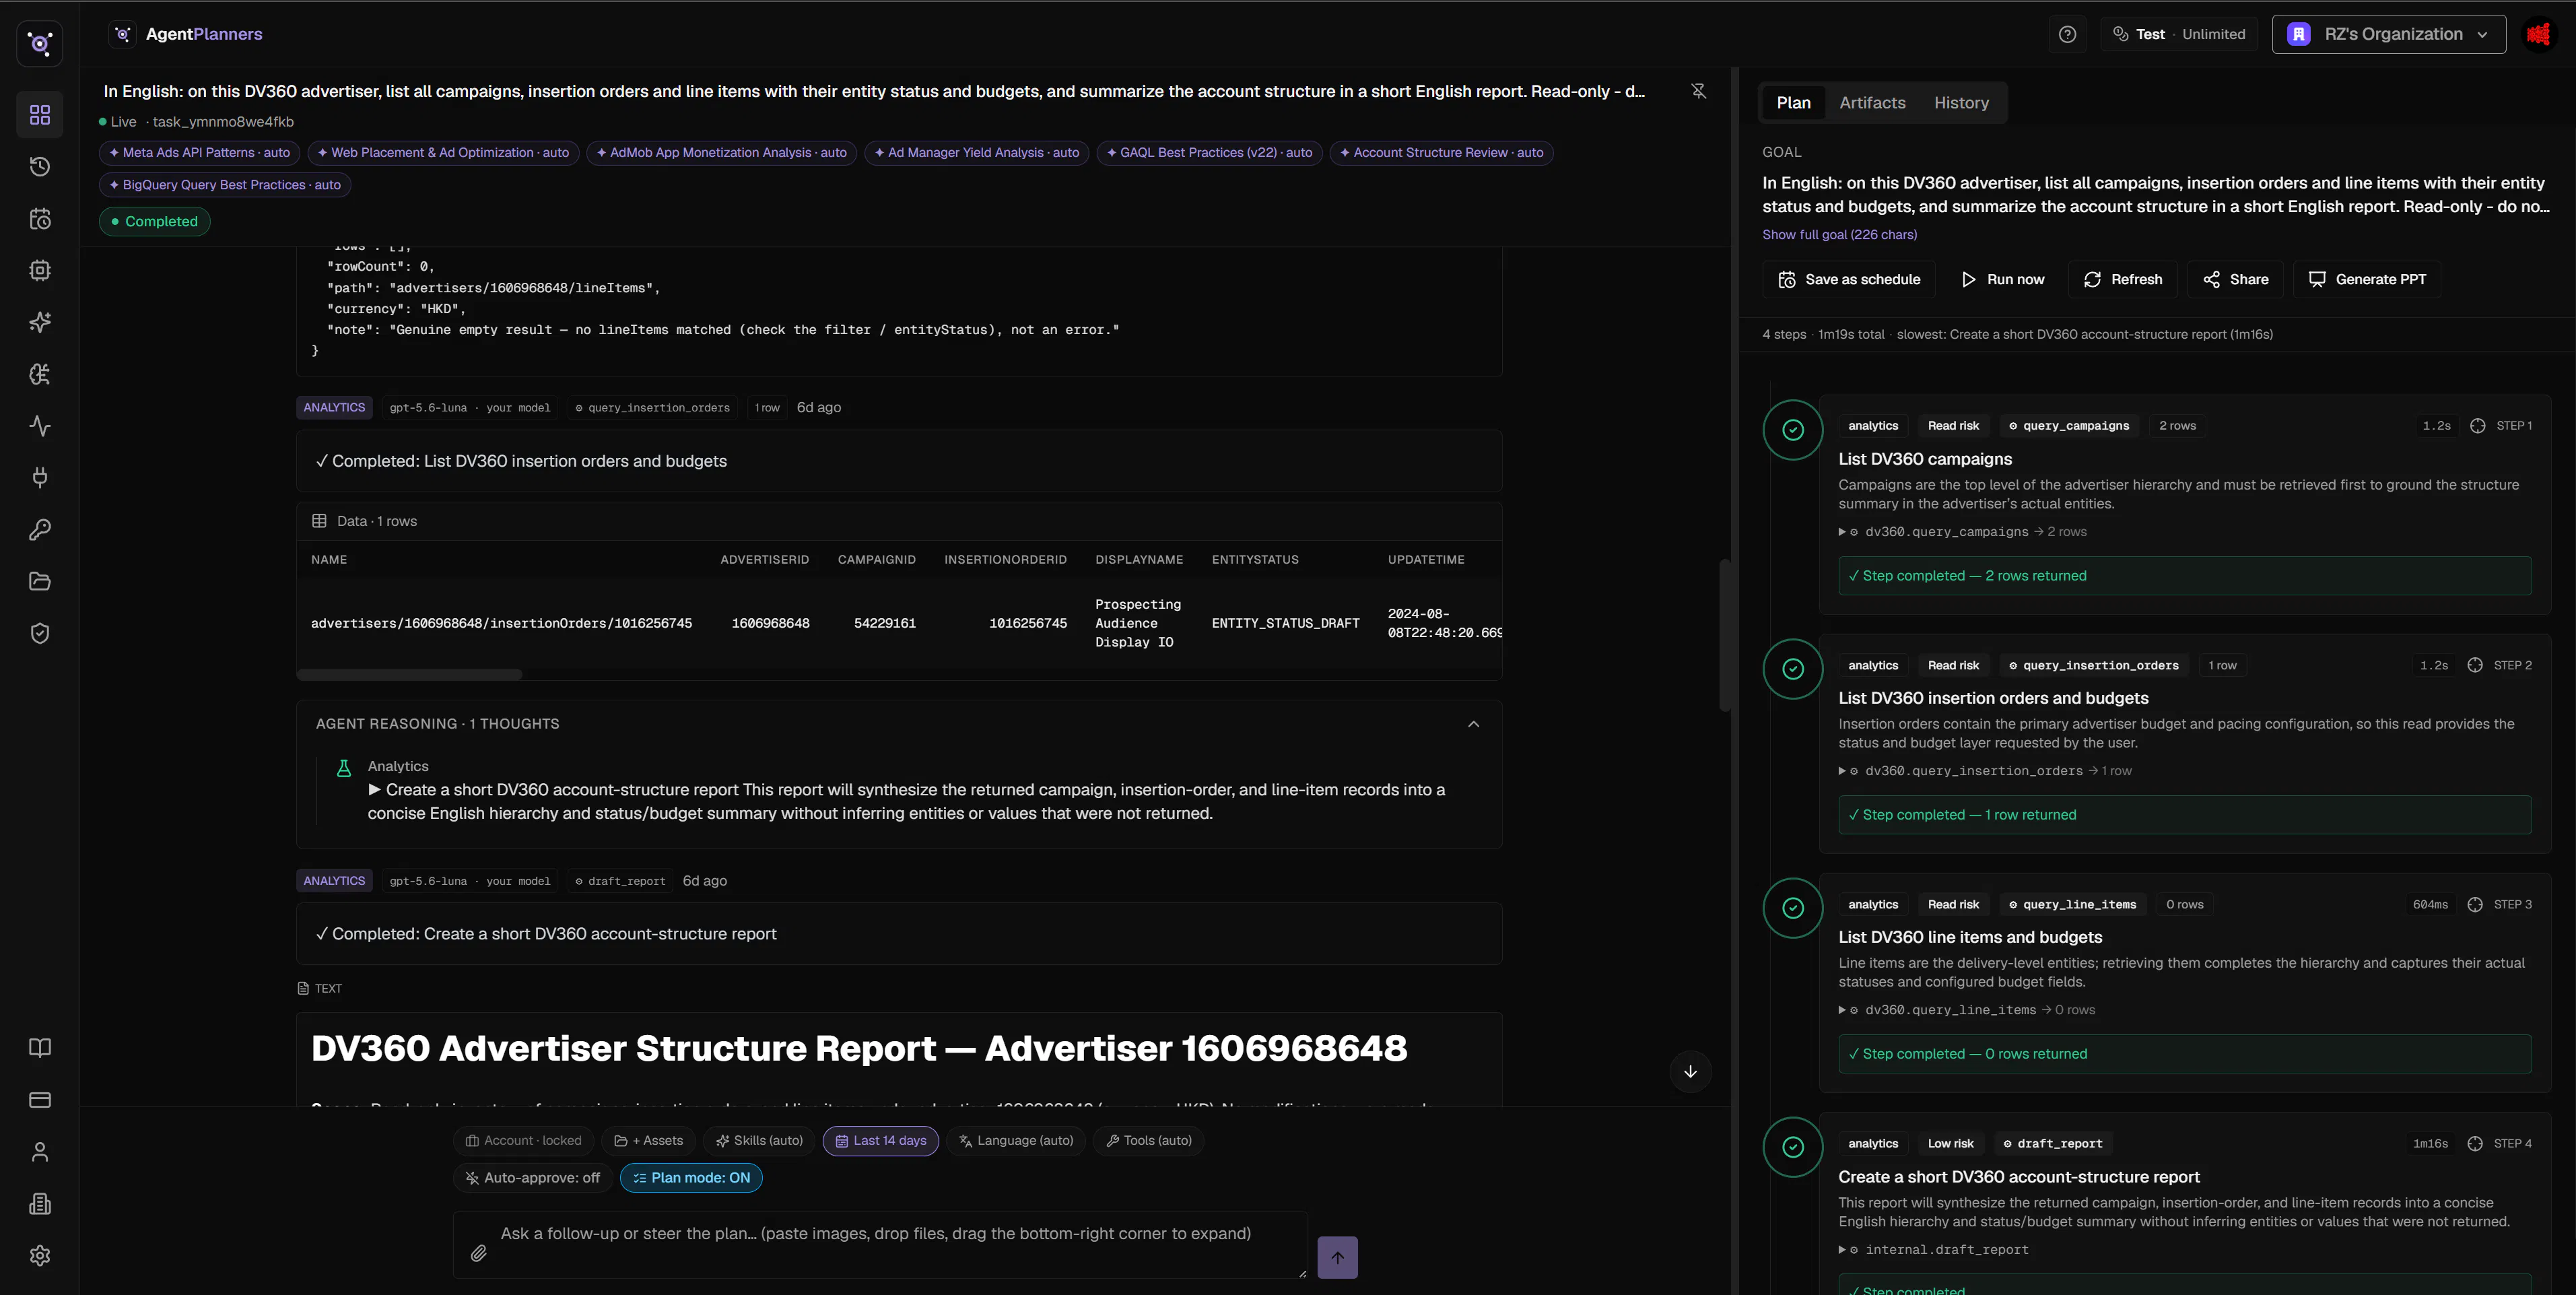Click the STEP 3 check circle icon

coord(1793,908)
